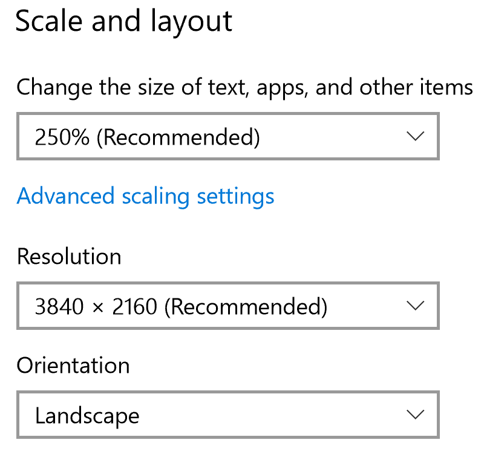Screen dimensions: 484x460
Task: Click '(Recommended)' text in the scale box
Action: coord(178,138)
